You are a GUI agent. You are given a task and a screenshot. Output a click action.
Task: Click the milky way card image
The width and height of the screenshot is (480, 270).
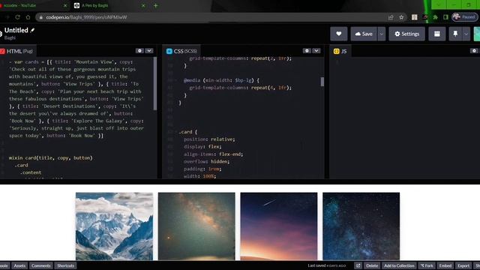pos(196,226)
